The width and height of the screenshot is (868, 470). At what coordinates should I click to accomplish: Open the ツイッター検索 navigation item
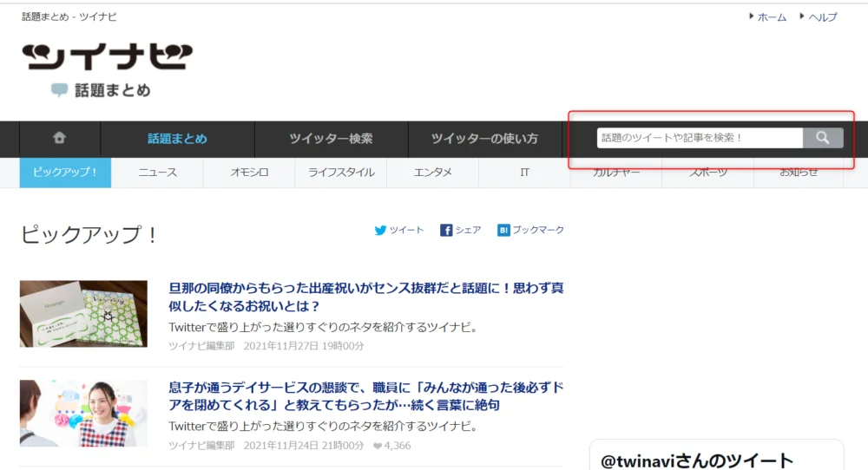331,138
